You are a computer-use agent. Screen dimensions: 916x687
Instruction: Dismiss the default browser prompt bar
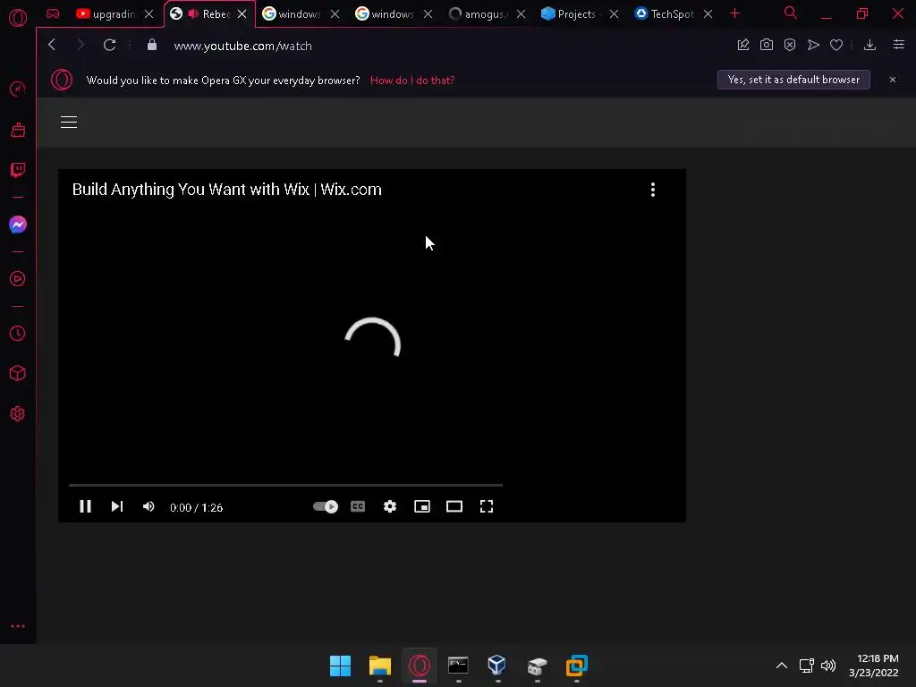(x=893, y=80)
